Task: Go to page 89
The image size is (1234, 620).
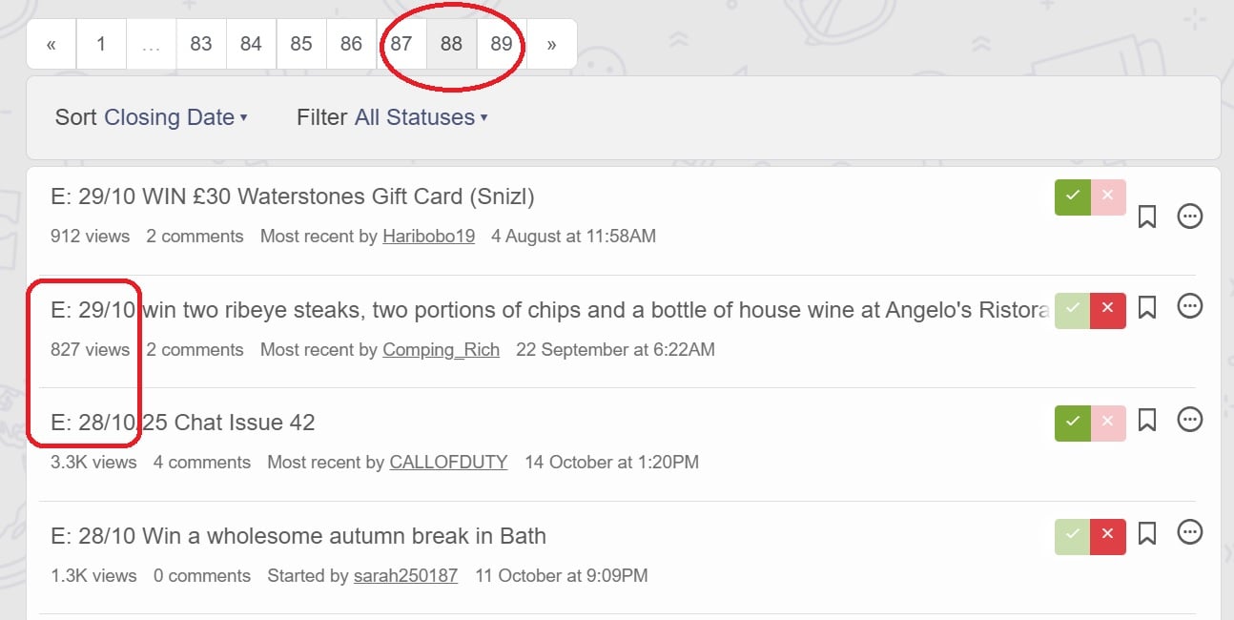Action: point(502,44)
